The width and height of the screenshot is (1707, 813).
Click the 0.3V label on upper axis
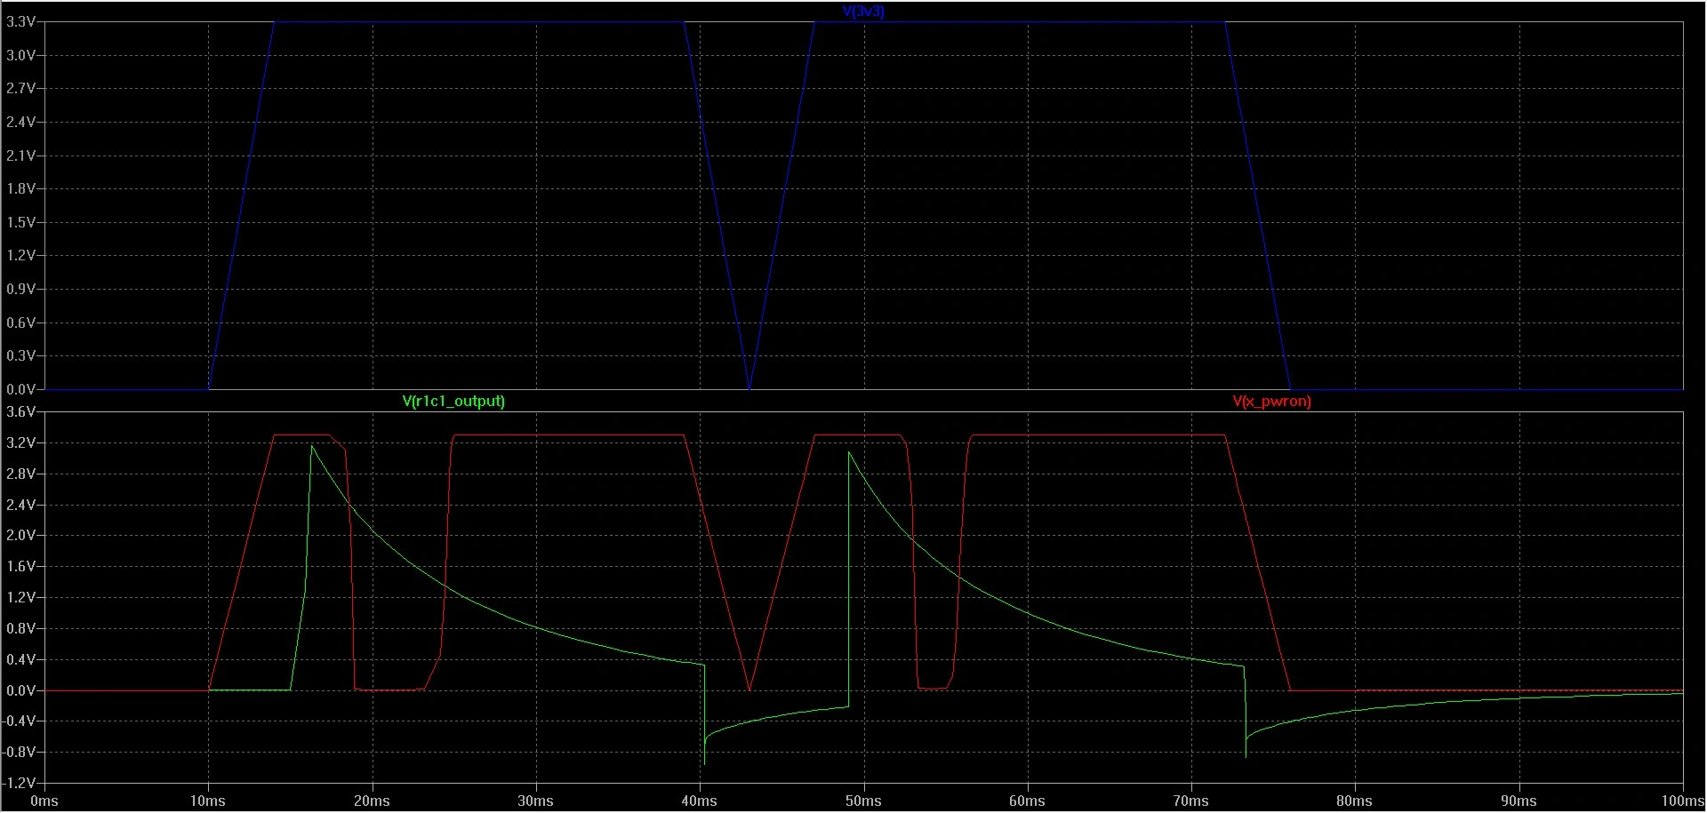[20, 356]
